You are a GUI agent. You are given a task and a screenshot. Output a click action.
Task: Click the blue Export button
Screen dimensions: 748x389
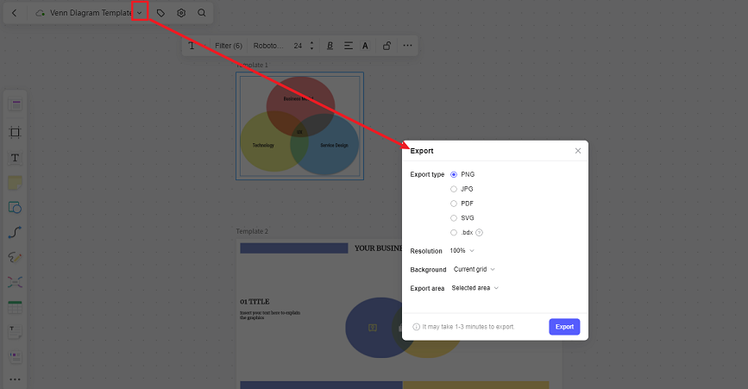coord(564,327)
